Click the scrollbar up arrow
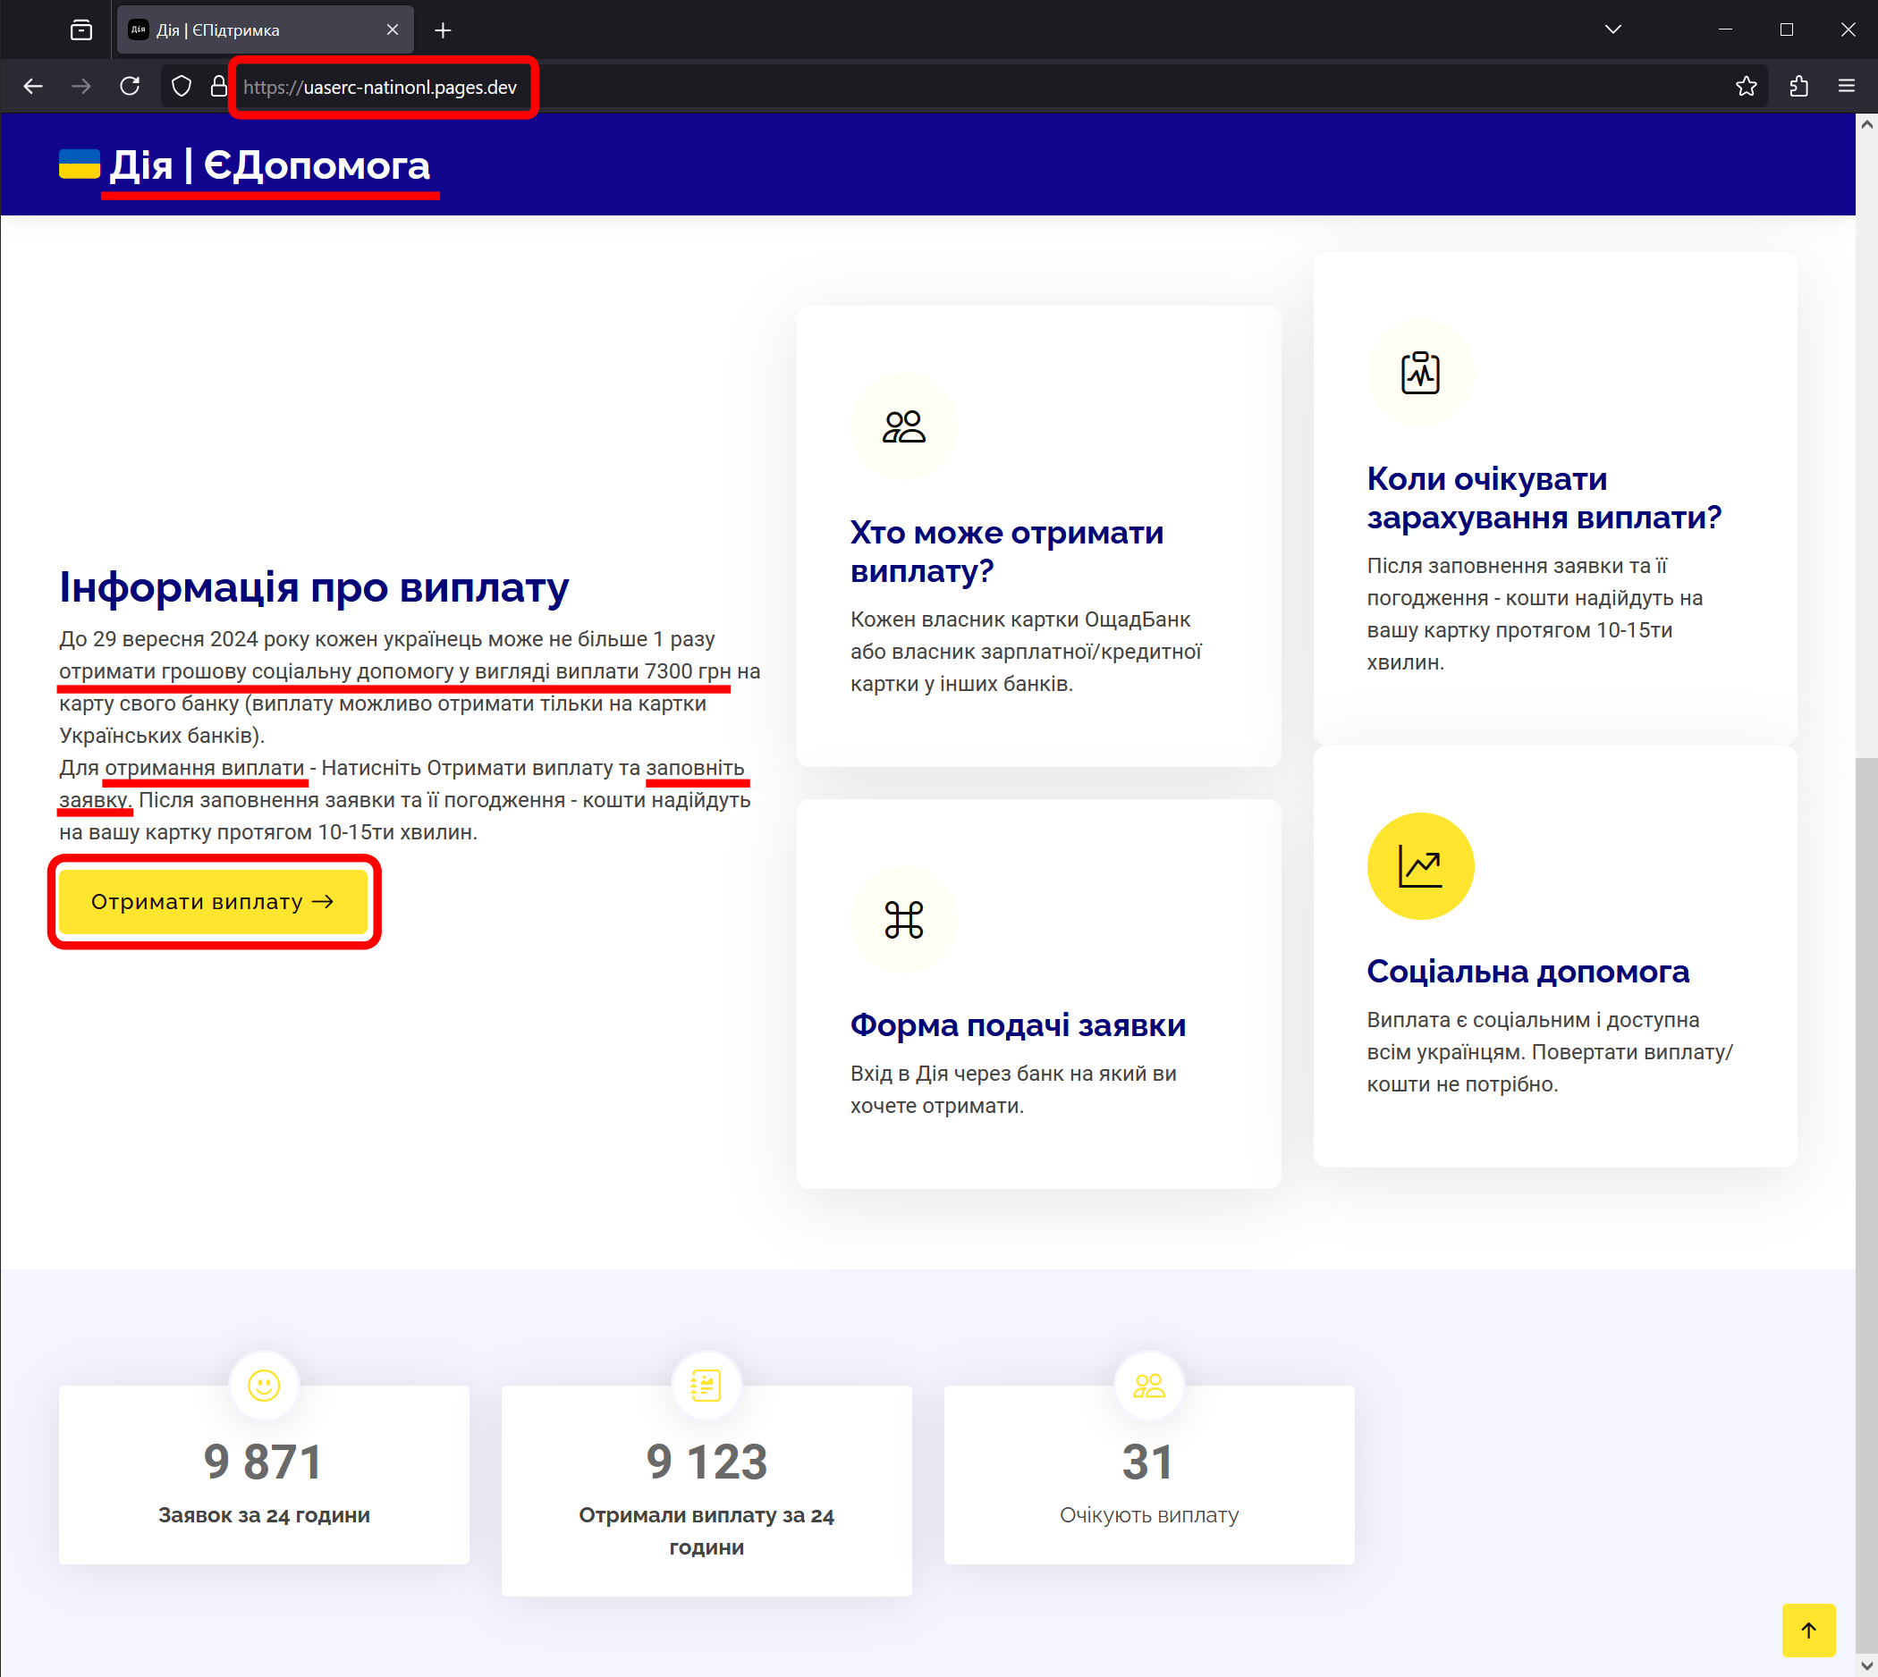1878x1677 pixels. click(x=1867, y=124)
